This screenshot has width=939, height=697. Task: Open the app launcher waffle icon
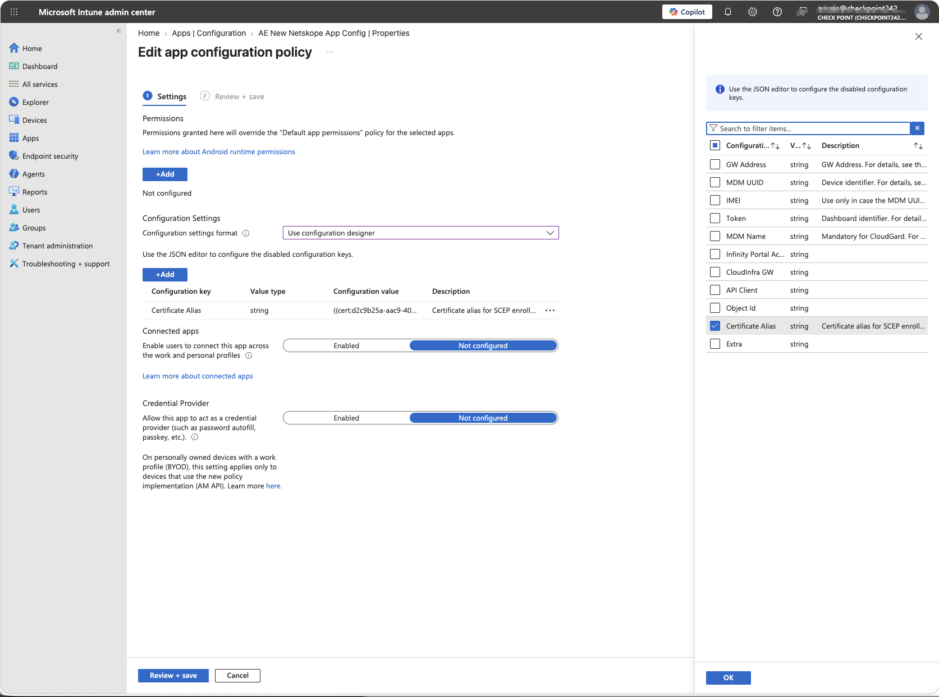[x=14, y=12]
